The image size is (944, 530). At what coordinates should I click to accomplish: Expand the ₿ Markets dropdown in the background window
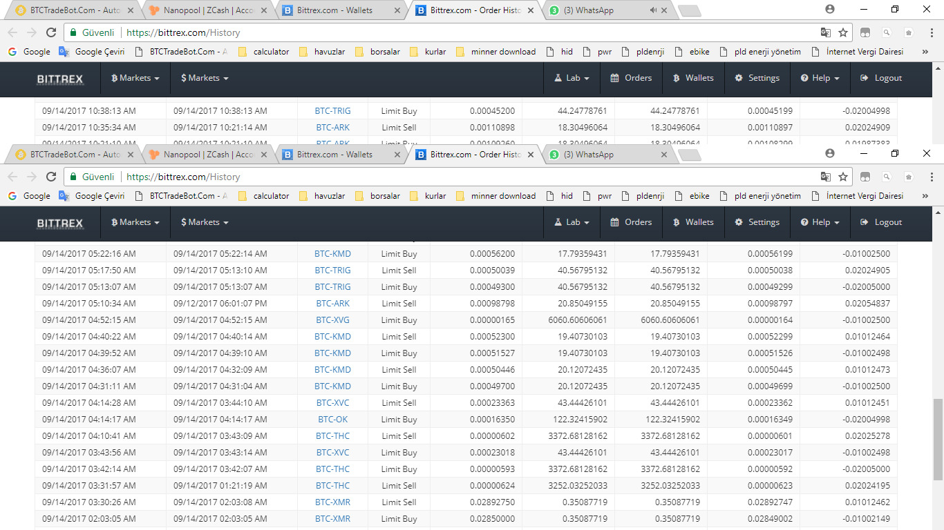tap(135, 78)
